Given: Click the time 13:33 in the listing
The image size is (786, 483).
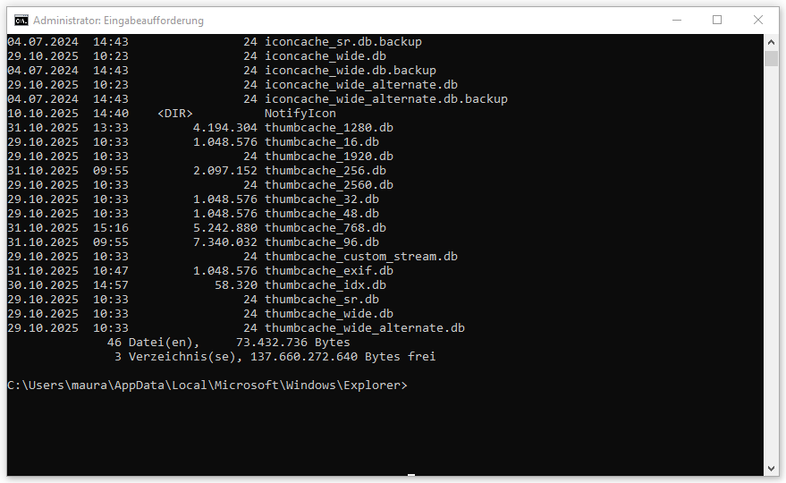Looking at the screenshot, I should (x=111, y=127).
